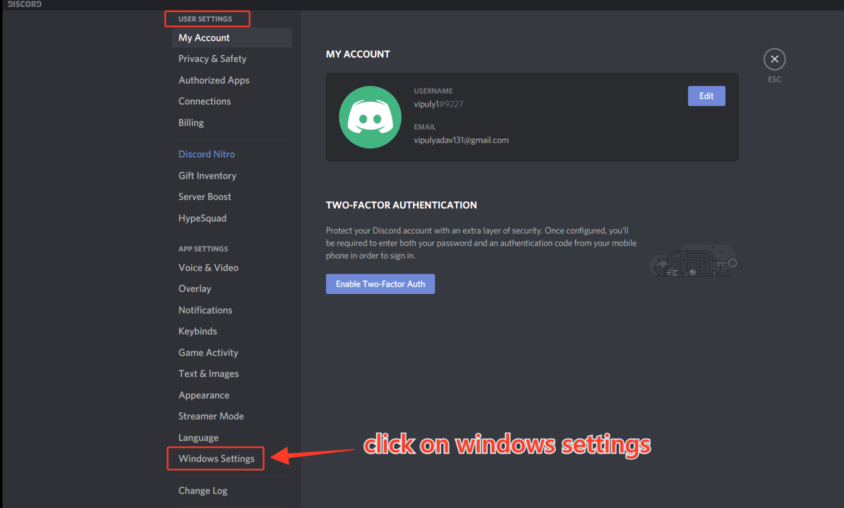Click username vipuly1#9227 text
The width and height of the screenshot is (844, 508).
pyautogui.click(x=438, y=104)
